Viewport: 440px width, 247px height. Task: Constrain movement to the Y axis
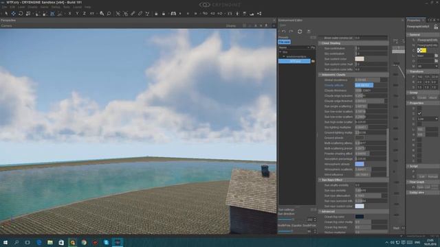(x=77, y=14)
